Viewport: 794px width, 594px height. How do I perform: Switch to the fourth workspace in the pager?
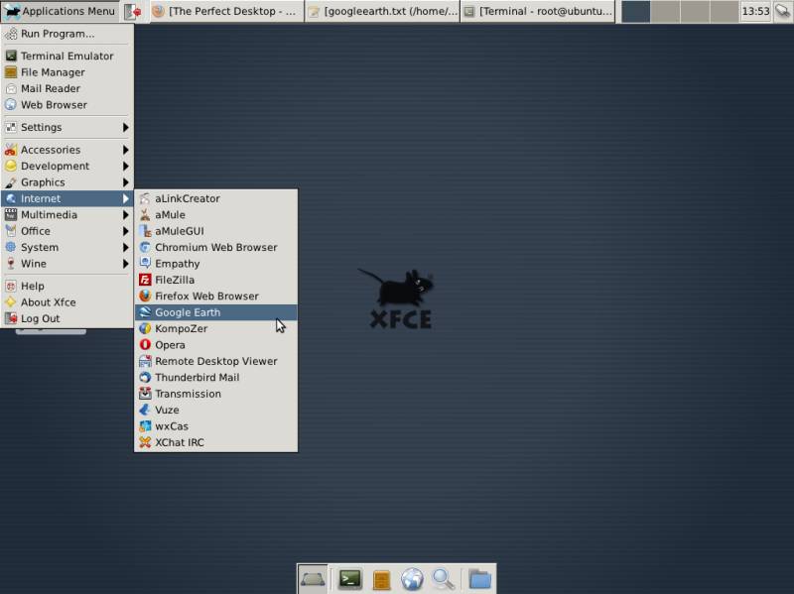[725, 11]
